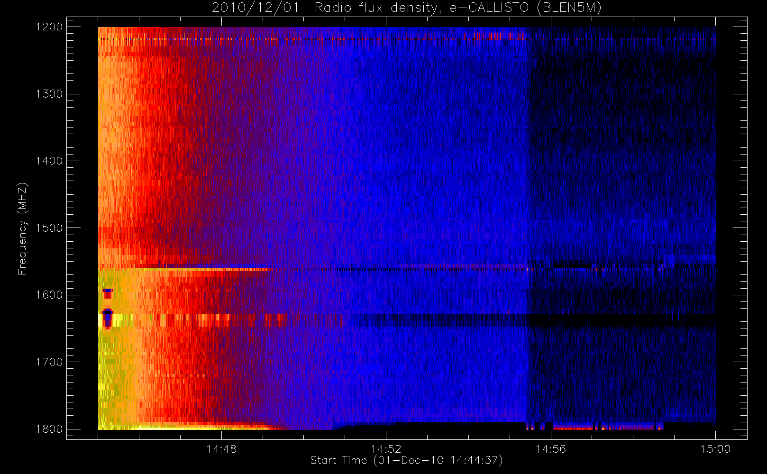Click the 14:48 time tick label
This screenshot has width=767, height=474.
[221, 449]
